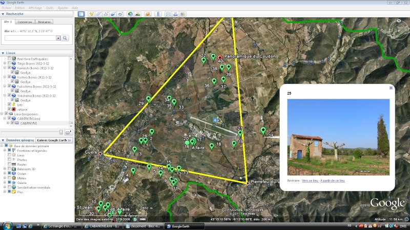The image size is (410, 230).
Task: Click the Aller à search input field
Action: (30, 38)
